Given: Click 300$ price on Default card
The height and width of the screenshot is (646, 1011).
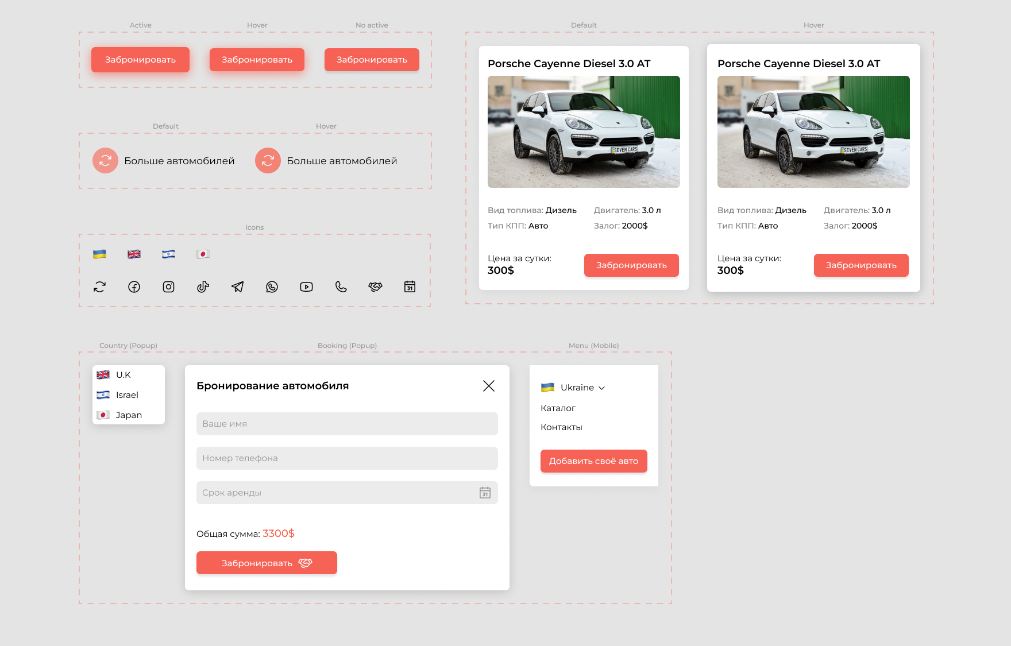Looking at the screenshot, I should click(501, 270).
